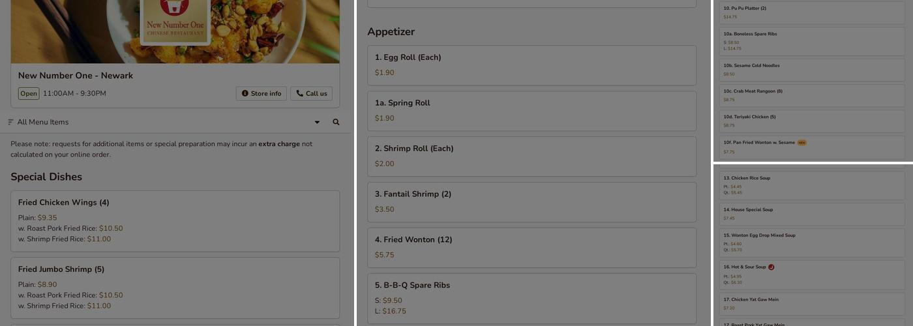The height and width of the screenshot is (326, 913).
Task: Select Fried Jumbo Shrimp (5) dish
Action: coord(175,288)
